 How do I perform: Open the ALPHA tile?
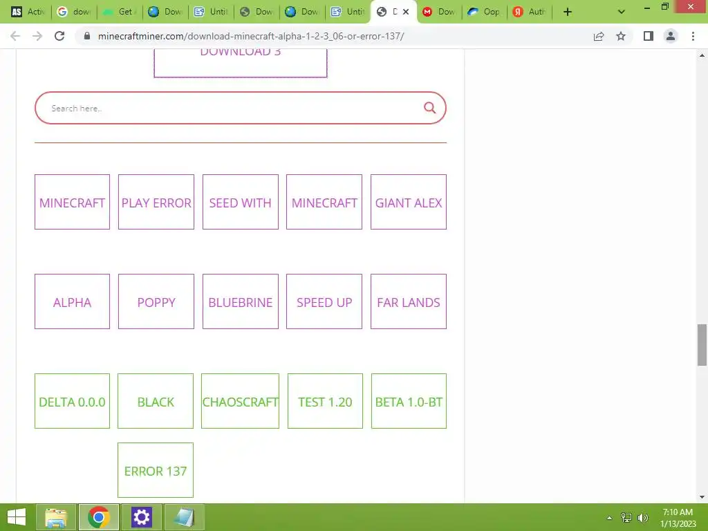point(72,301)
